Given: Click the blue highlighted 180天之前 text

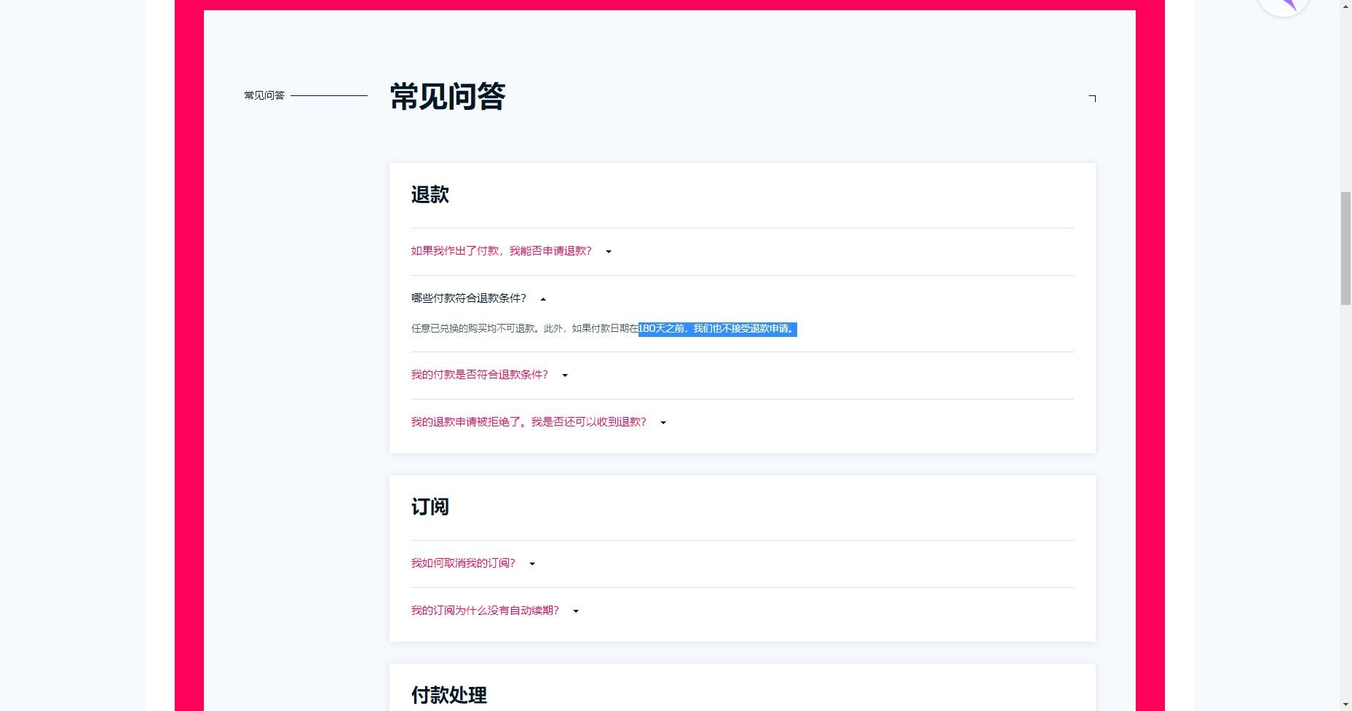Looking at the screenshot, I should tap(717, 329).
